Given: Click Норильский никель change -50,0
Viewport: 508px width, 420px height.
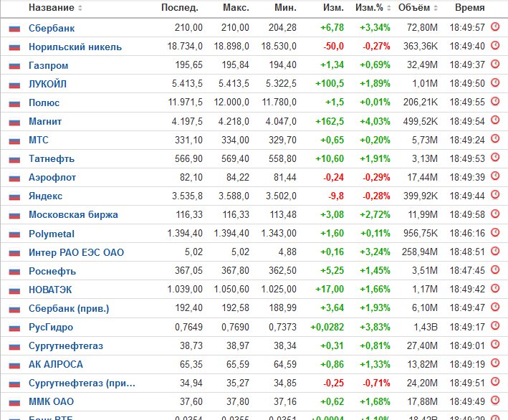Looking at the screenshot, I should 333,47.
